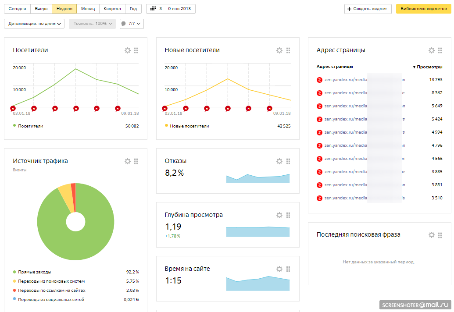This screenshot has height=312, width=454.
Task: Sort by Просмотры column header
Action: 428,67
